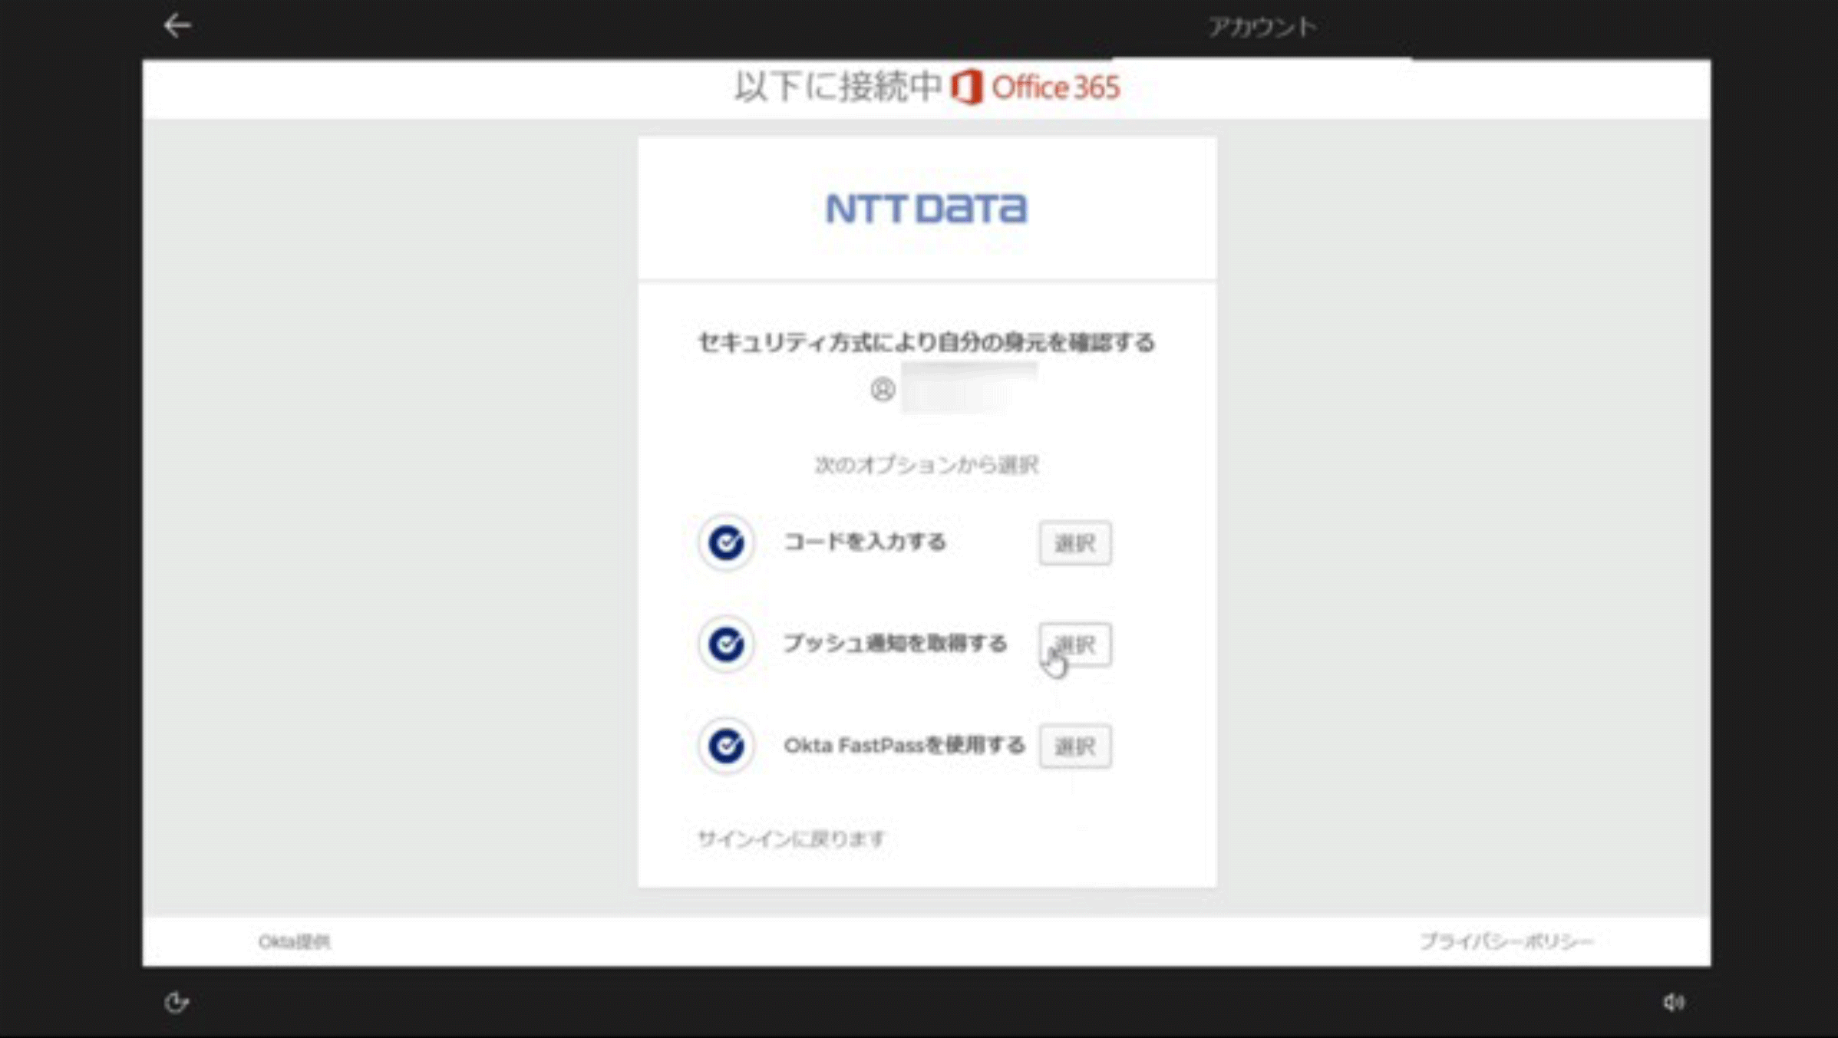Image resolution: width=1838 pixels, height=1038 pixels.
Task: Open the プライバシーポリシー link
Action: pos(1506,941)
